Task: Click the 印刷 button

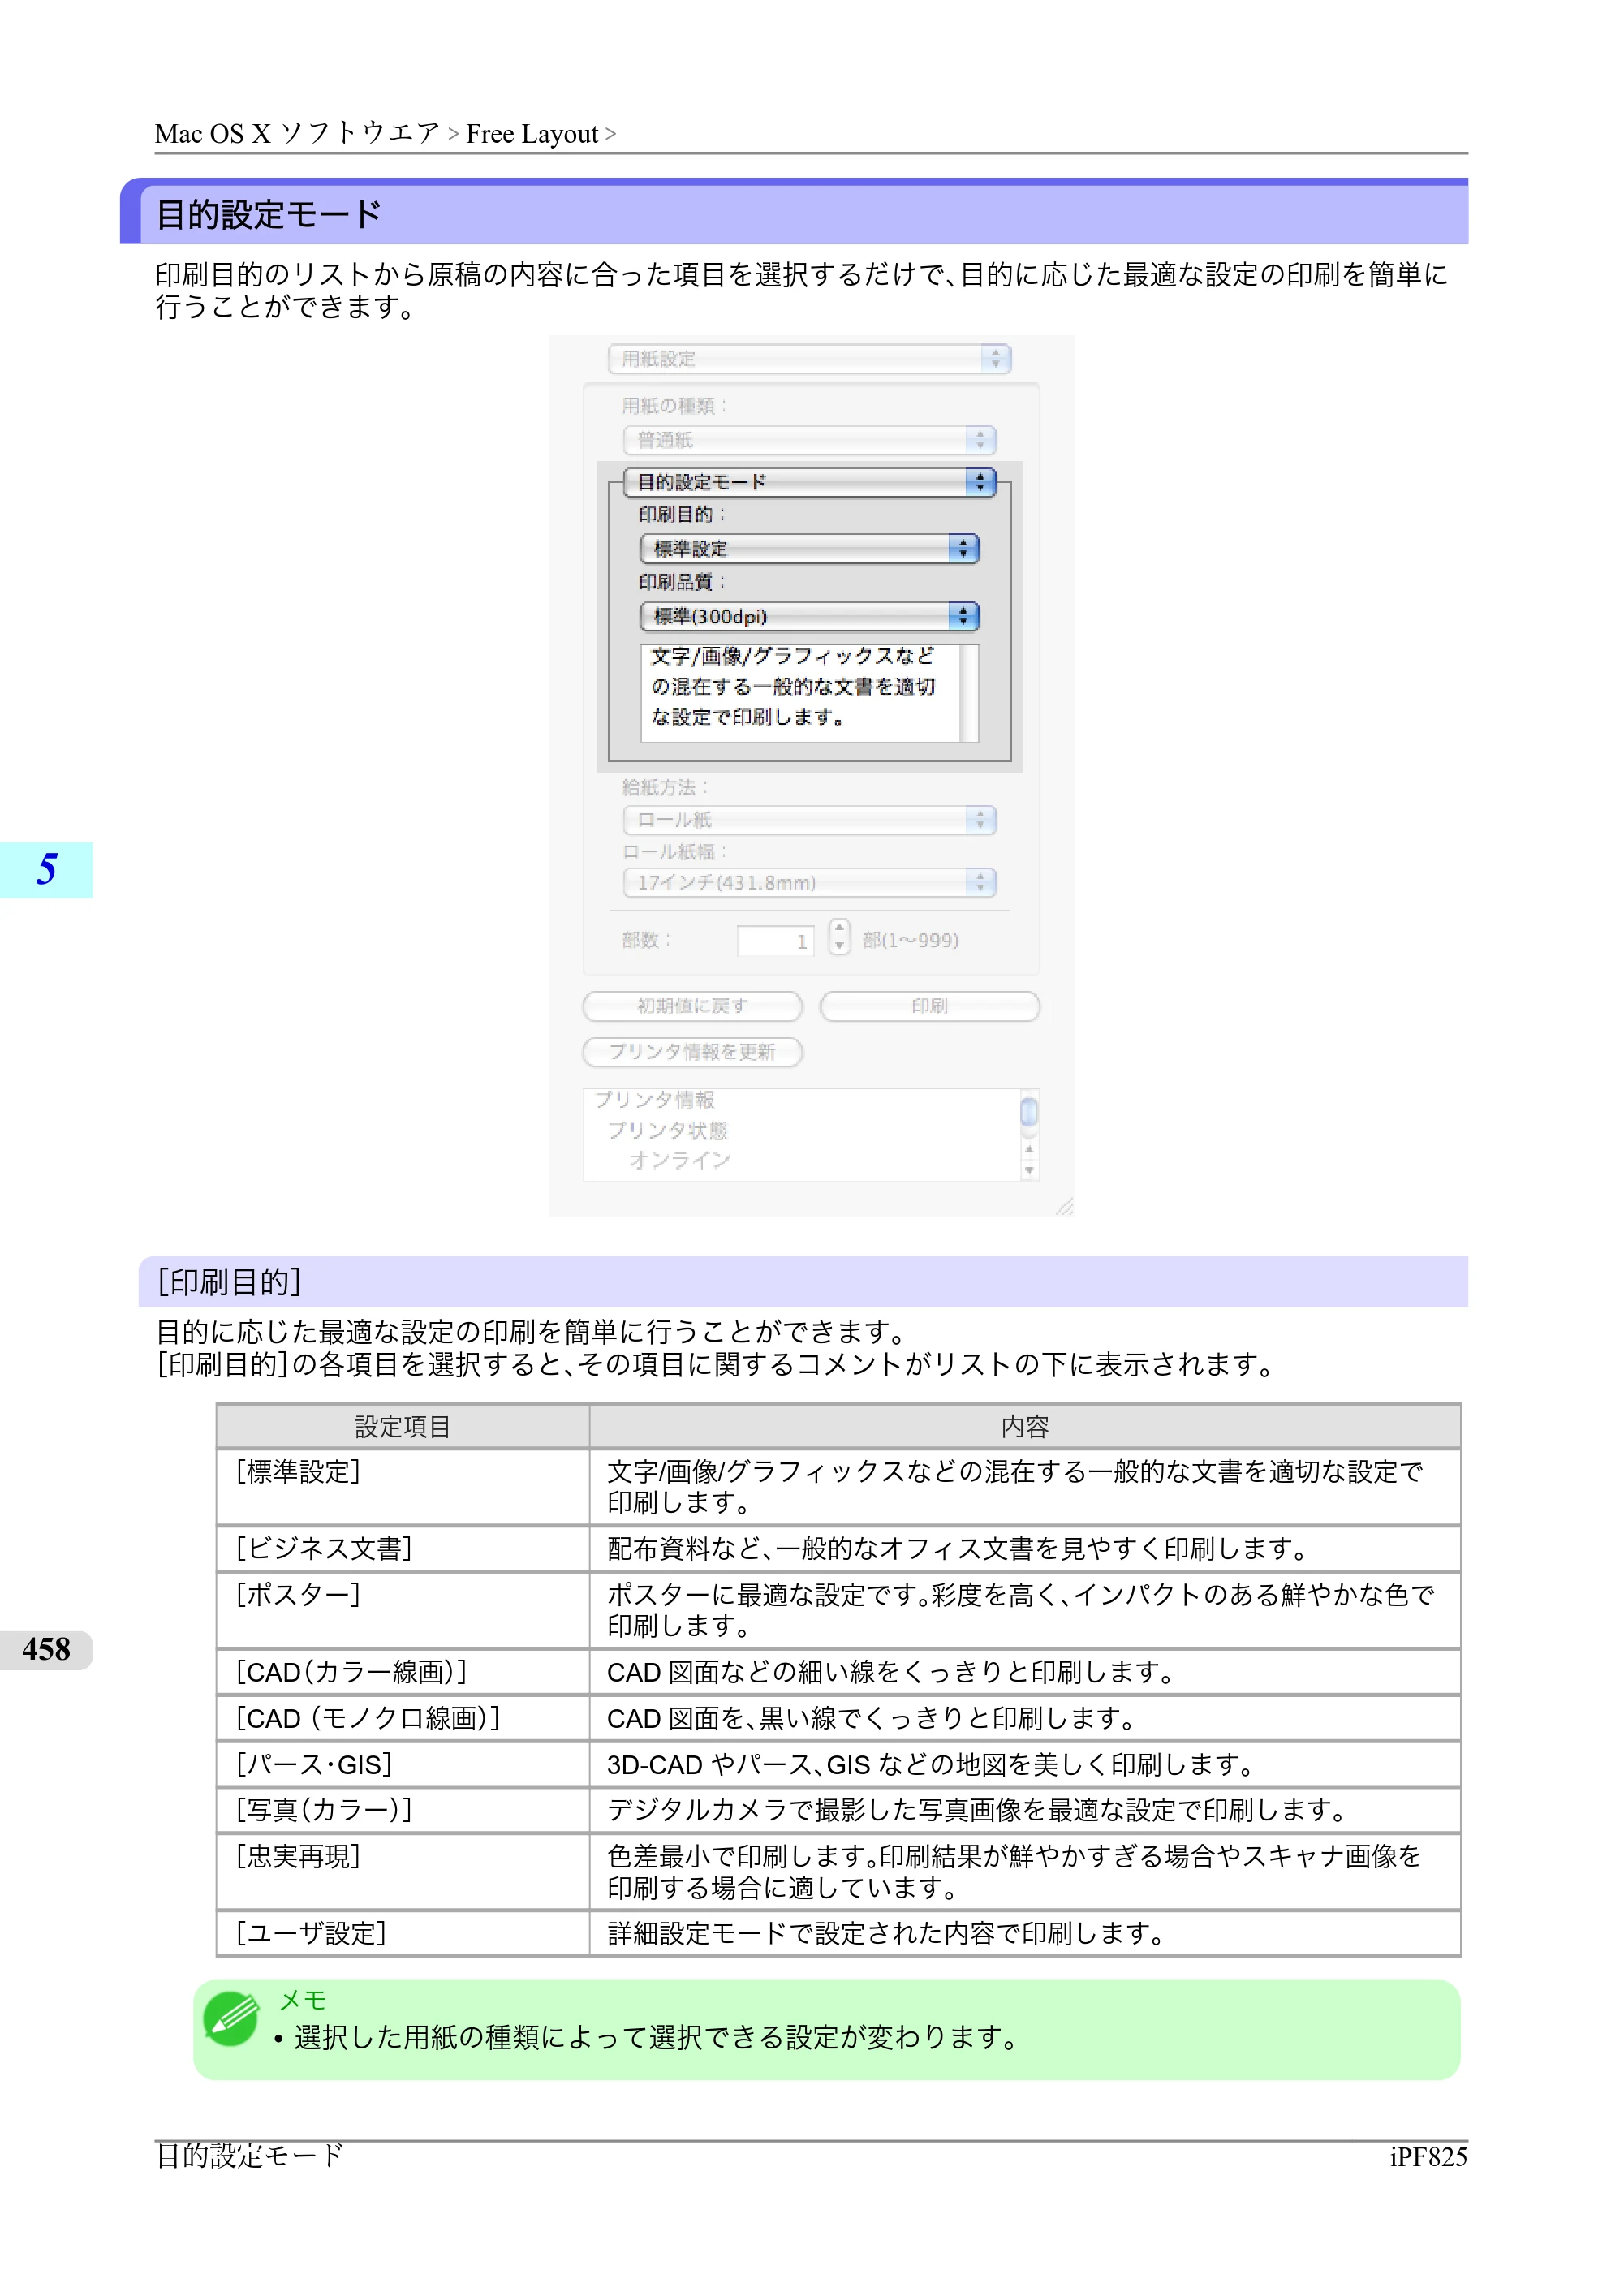Action: [929, 1006]
